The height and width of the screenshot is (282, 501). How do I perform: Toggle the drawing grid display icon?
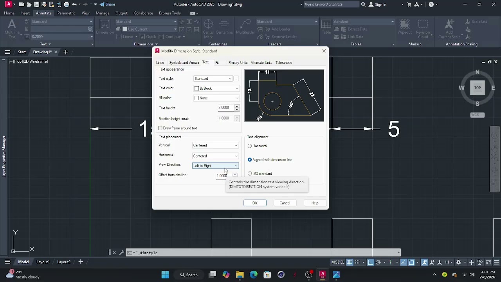pyautogui.click(x=350, y=262)
